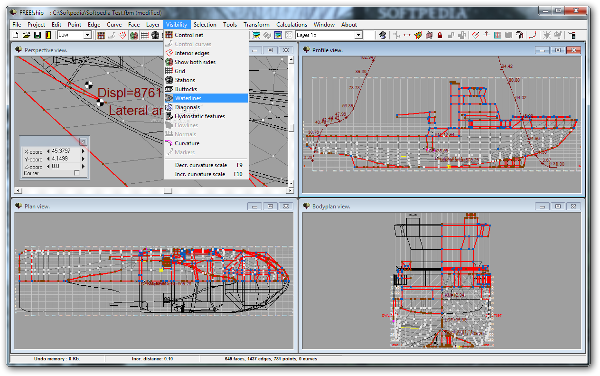The height and width of the screenshot is (376, 600).
Task: Click the Open file folder icon
Action: pos(26,35)
